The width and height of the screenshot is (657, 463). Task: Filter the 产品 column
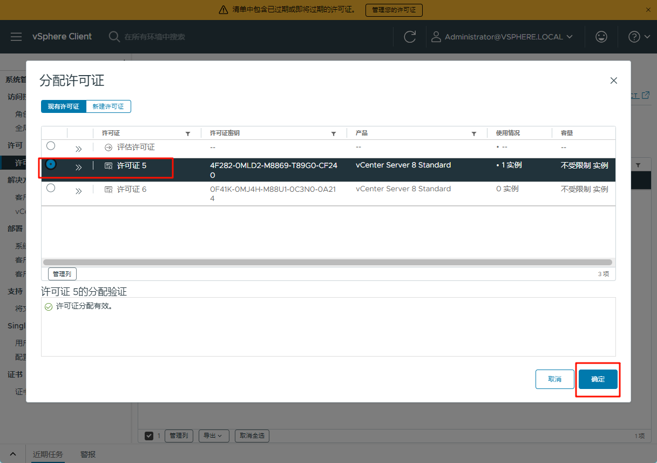click(474, 133)
